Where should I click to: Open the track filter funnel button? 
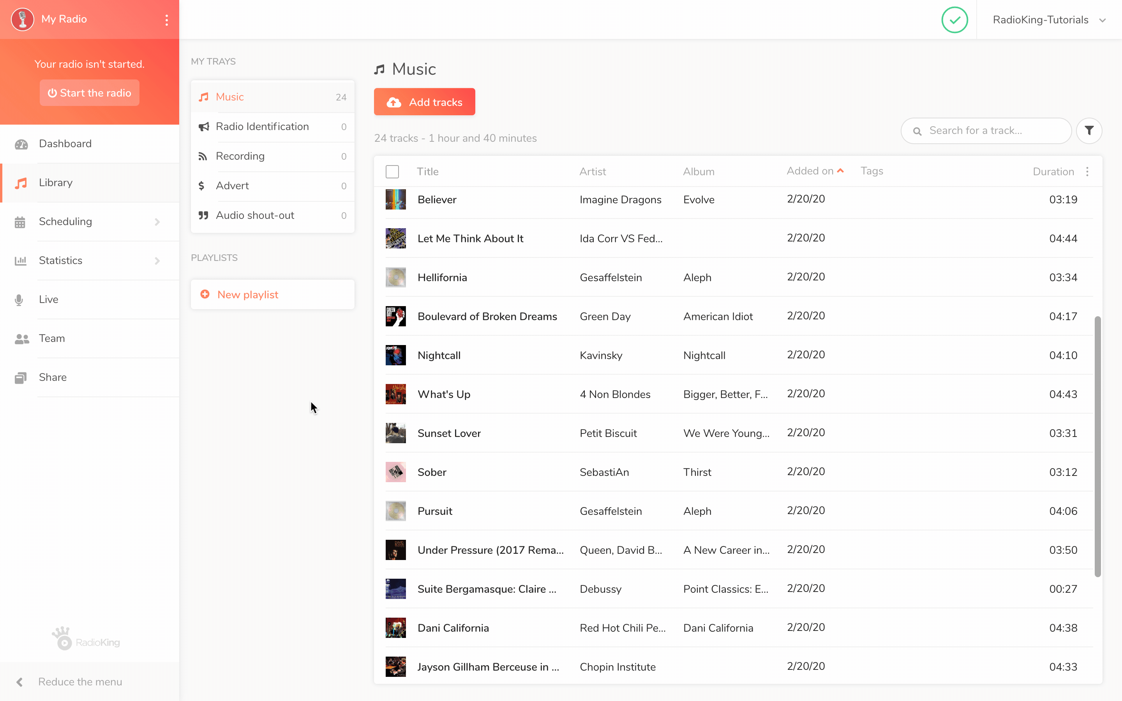point(1088,131)
